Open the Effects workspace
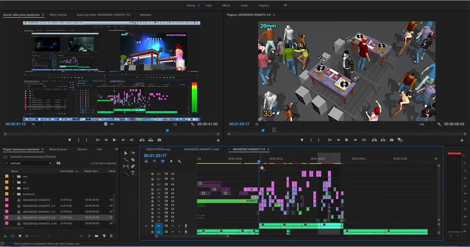Viewport: 470px width, 247px height. [226, 5]
